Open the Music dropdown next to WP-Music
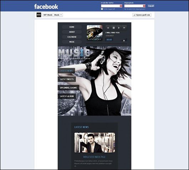Screen dimensions: 189x170 pos(58,15)
